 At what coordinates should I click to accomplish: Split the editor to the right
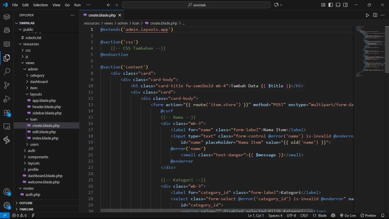coord(375,15)
